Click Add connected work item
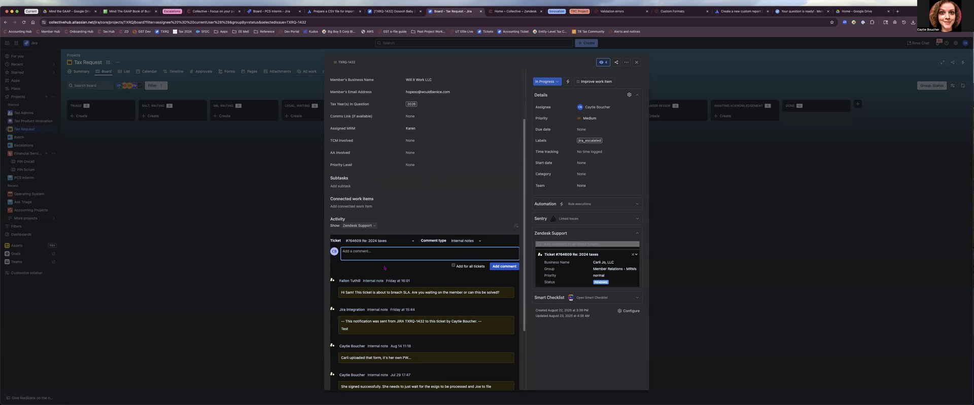The height and width of the screenshot is (405, 974). (351, 207)
